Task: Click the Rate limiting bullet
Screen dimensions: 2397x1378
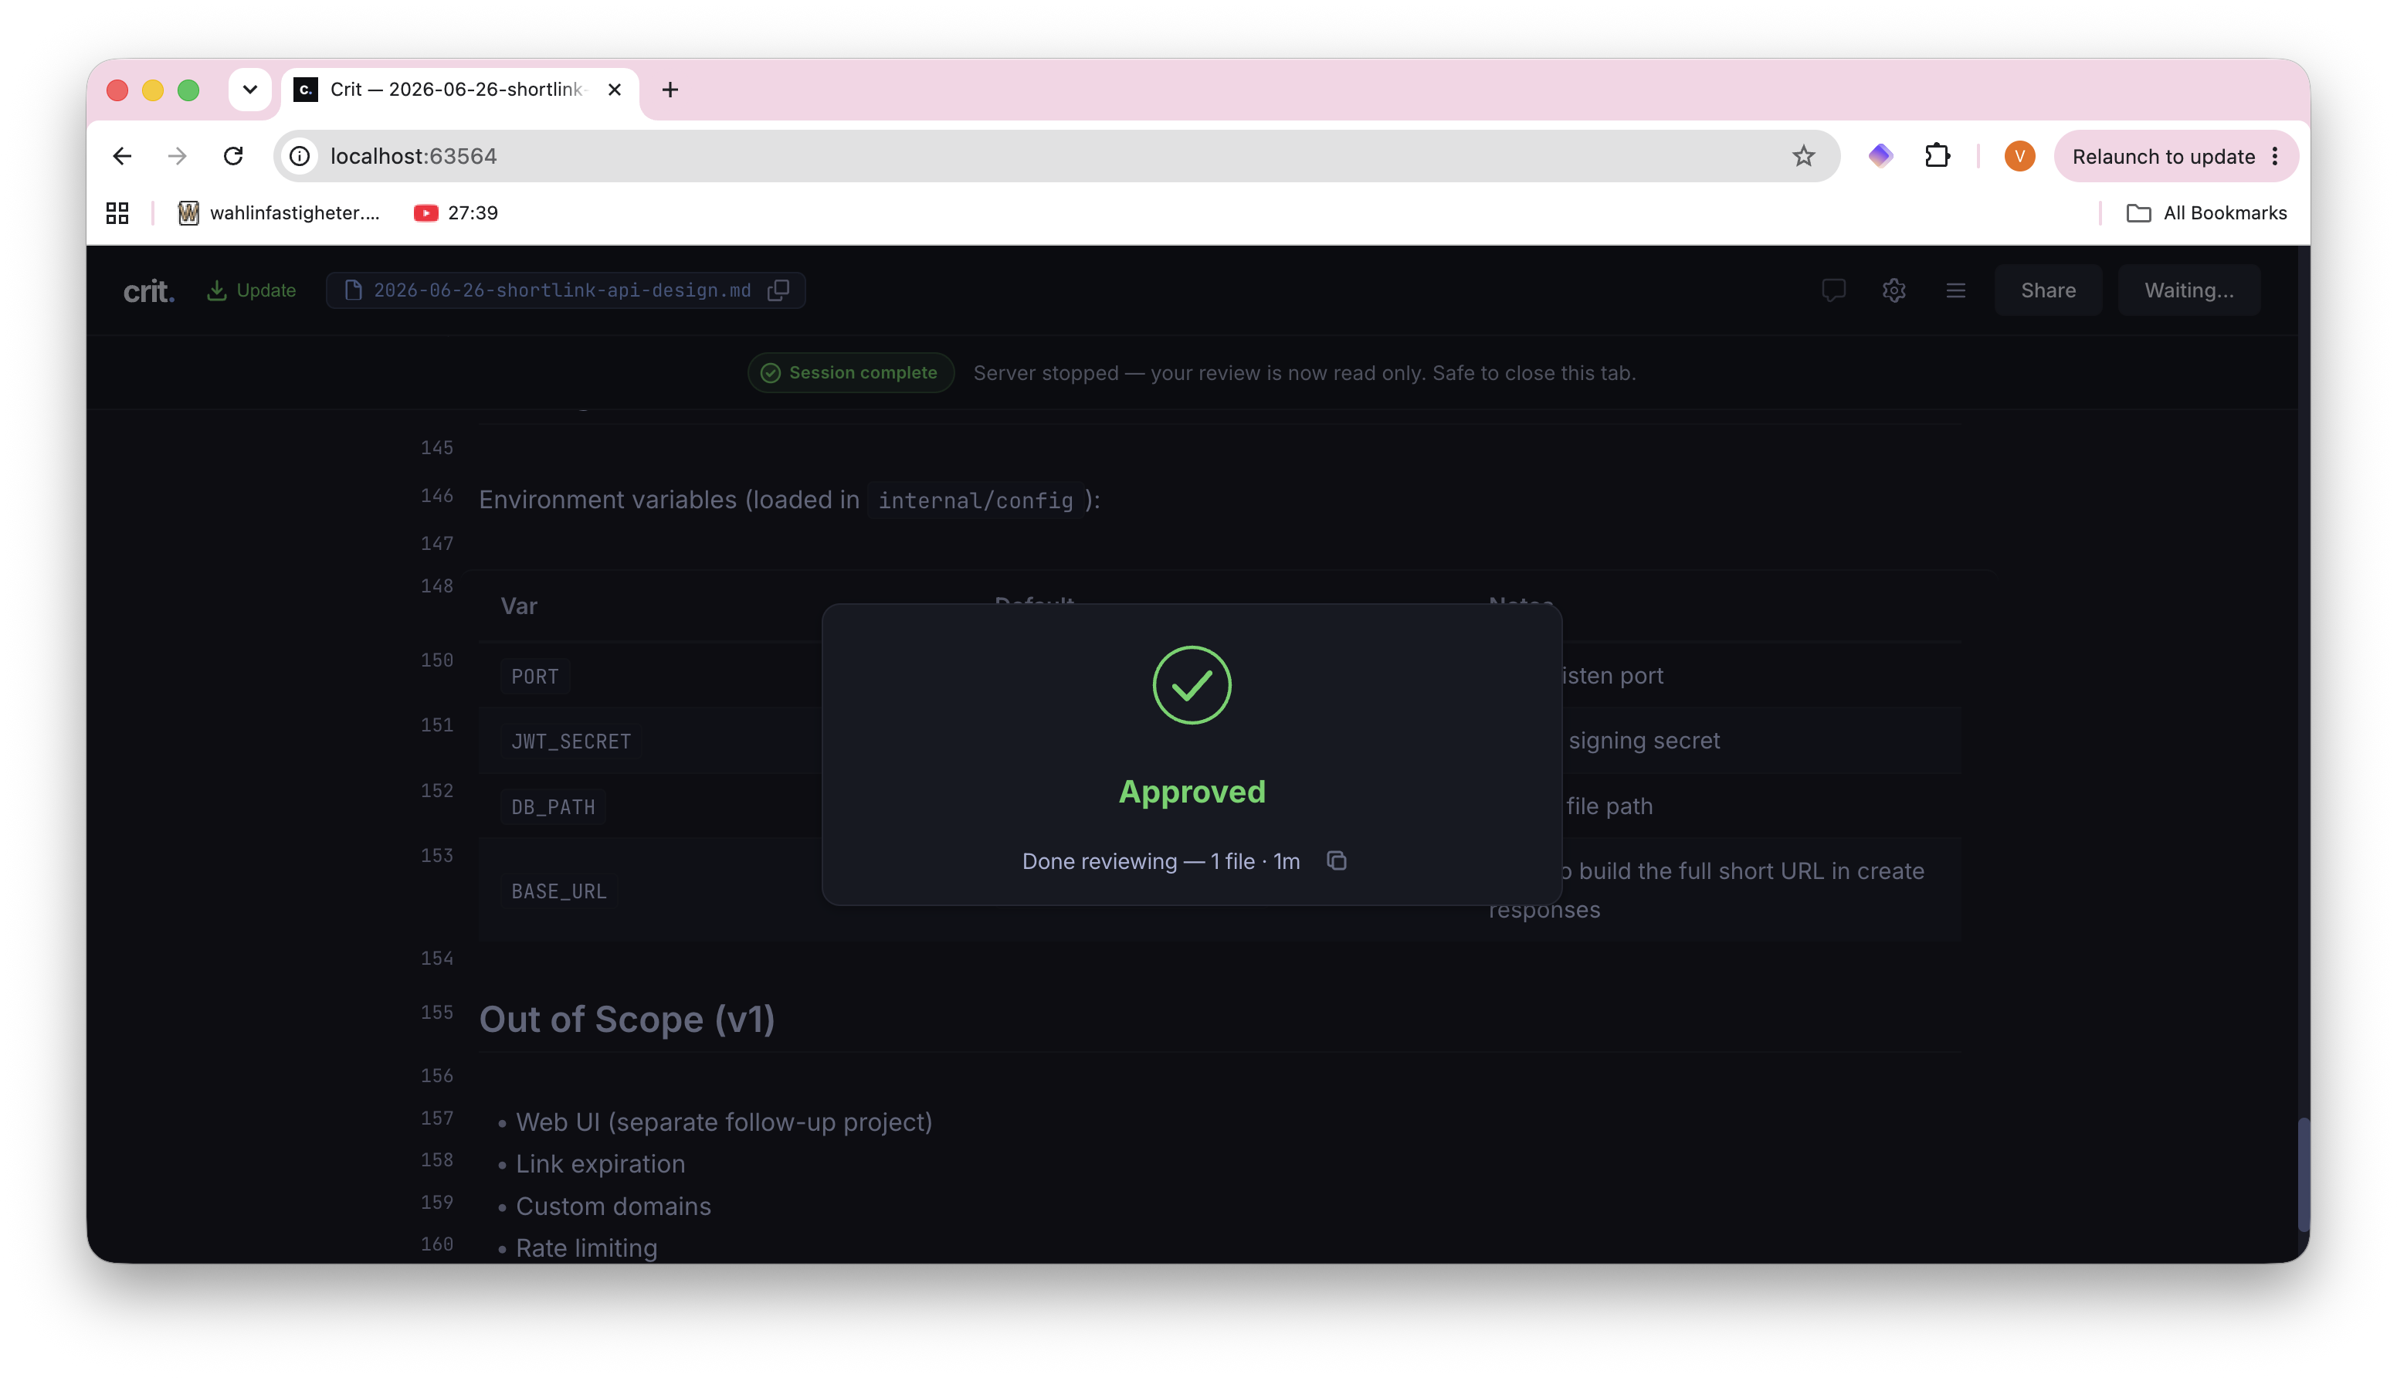Action: click(585, 1247)
